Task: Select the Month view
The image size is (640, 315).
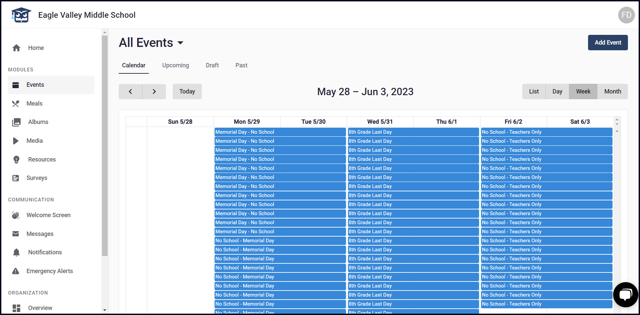Action: pos(613,91)
